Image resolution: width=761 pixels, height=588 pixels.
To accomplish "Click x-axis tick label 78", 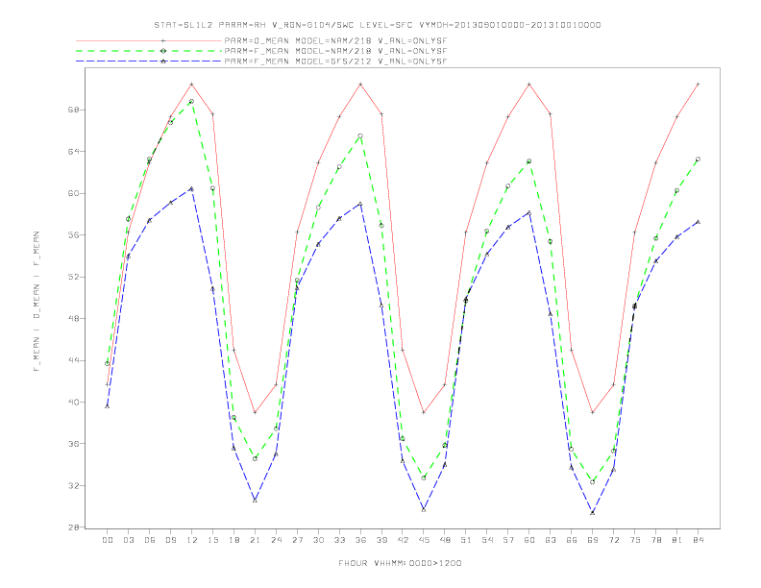I will [655, 540].
